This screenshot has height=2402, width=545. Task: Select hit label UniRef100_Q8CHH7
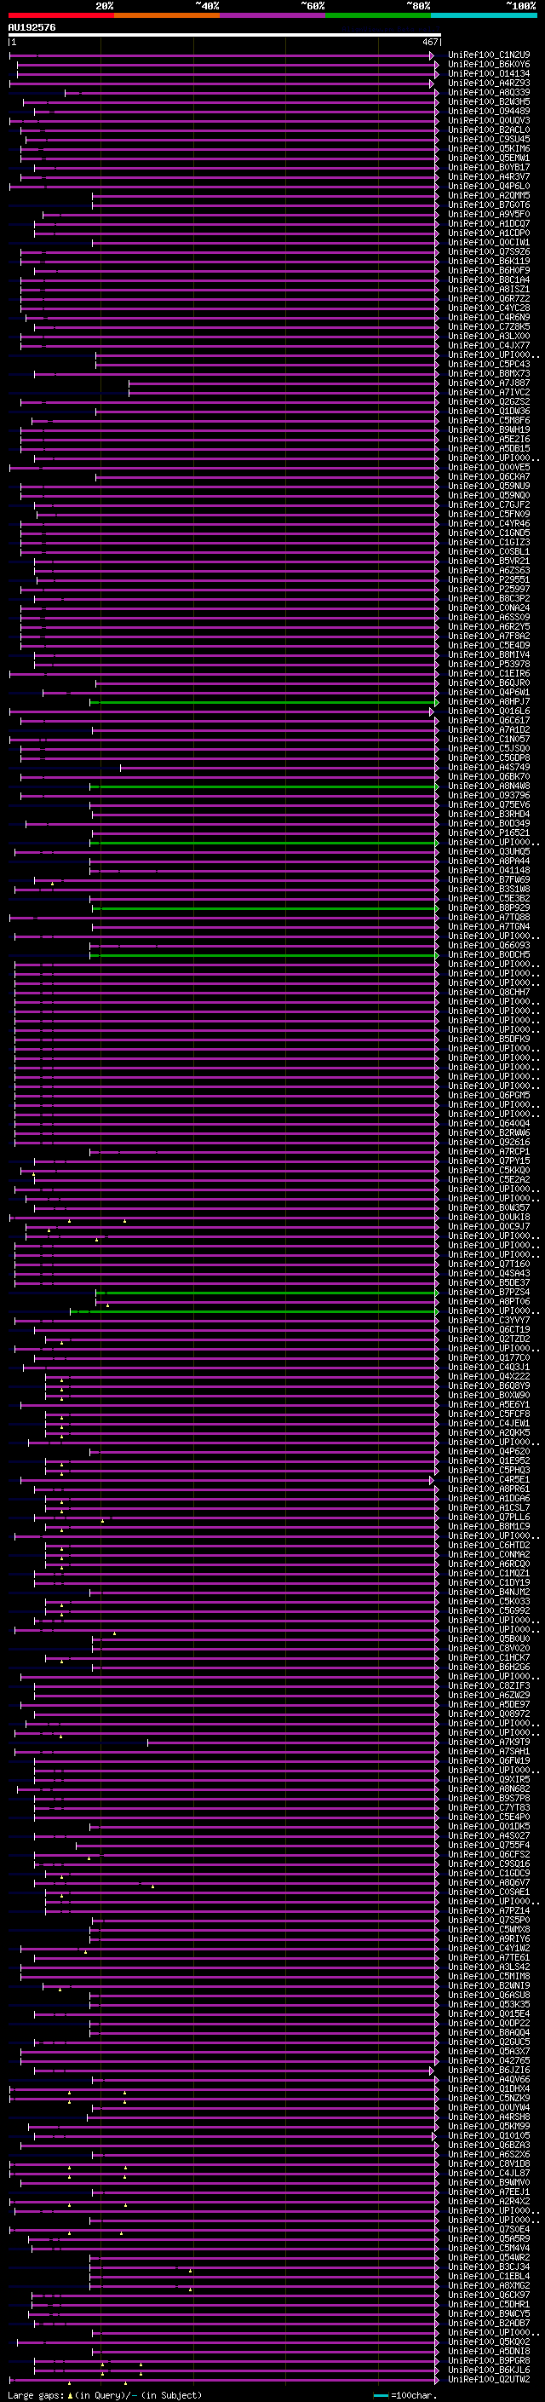click(x=489, y=993)
